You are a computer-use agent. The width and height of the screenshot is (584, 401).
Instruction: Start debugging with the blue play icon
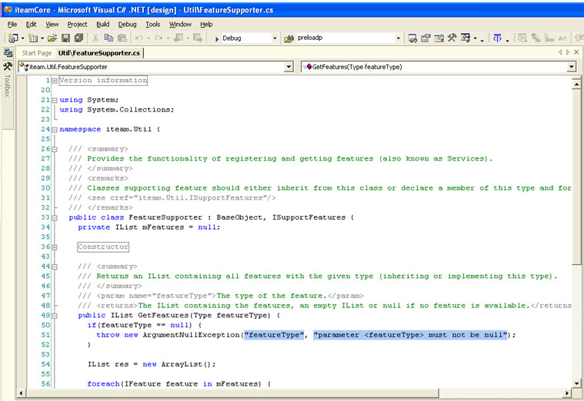click(217, 38)
